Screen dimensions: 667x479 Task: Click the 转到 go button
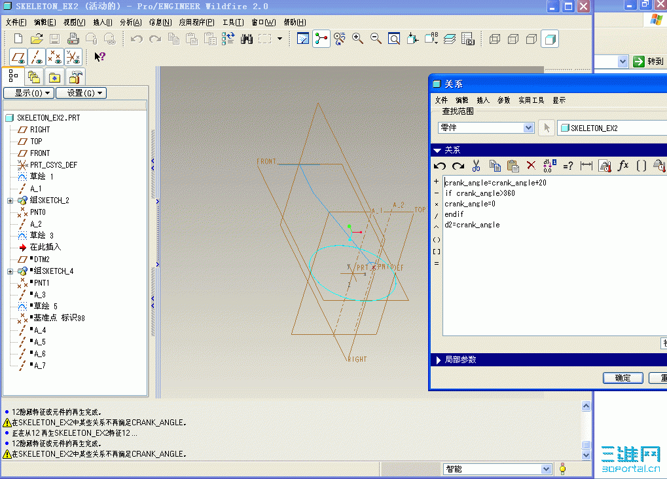pyautogui.click(x=648, y=62)
